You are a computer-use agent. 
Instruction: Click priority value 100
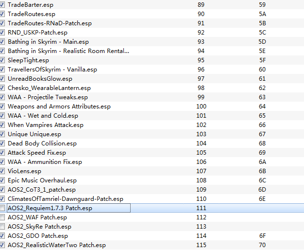[x=201, y=106]
